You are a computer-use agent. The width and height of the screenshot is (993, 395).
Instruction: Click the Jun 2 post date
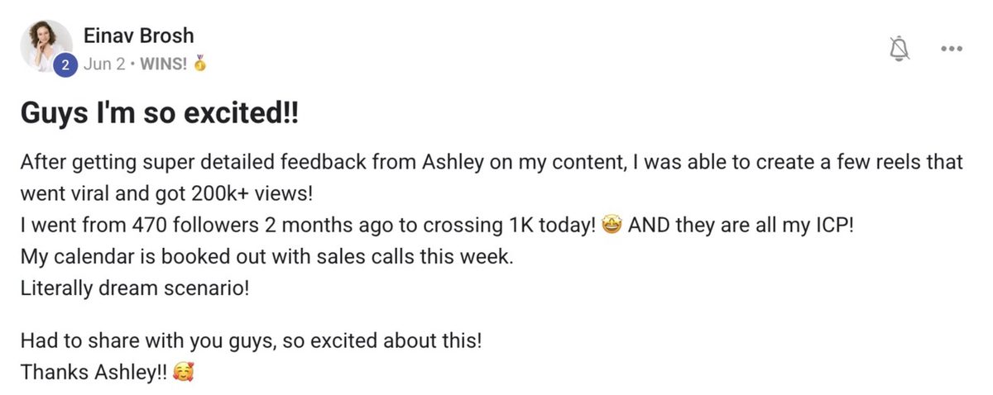point(104,64)
